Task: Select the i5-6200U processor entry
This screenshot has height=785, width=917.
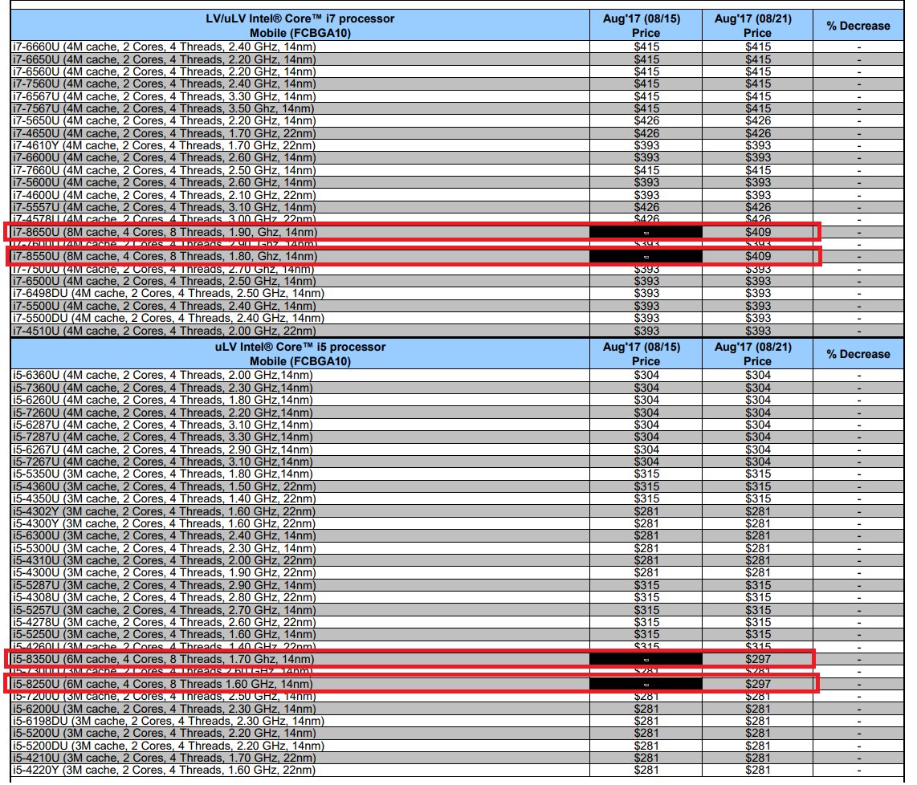Action: pos(165,710)
